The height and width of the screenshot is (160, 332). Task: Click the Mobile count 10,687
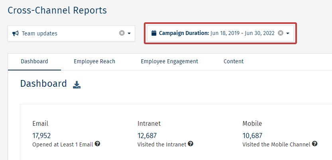click(x=252, y=135)
